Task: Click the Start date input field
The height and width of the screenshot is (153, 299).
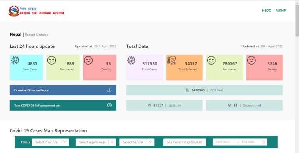Action: 222,142
